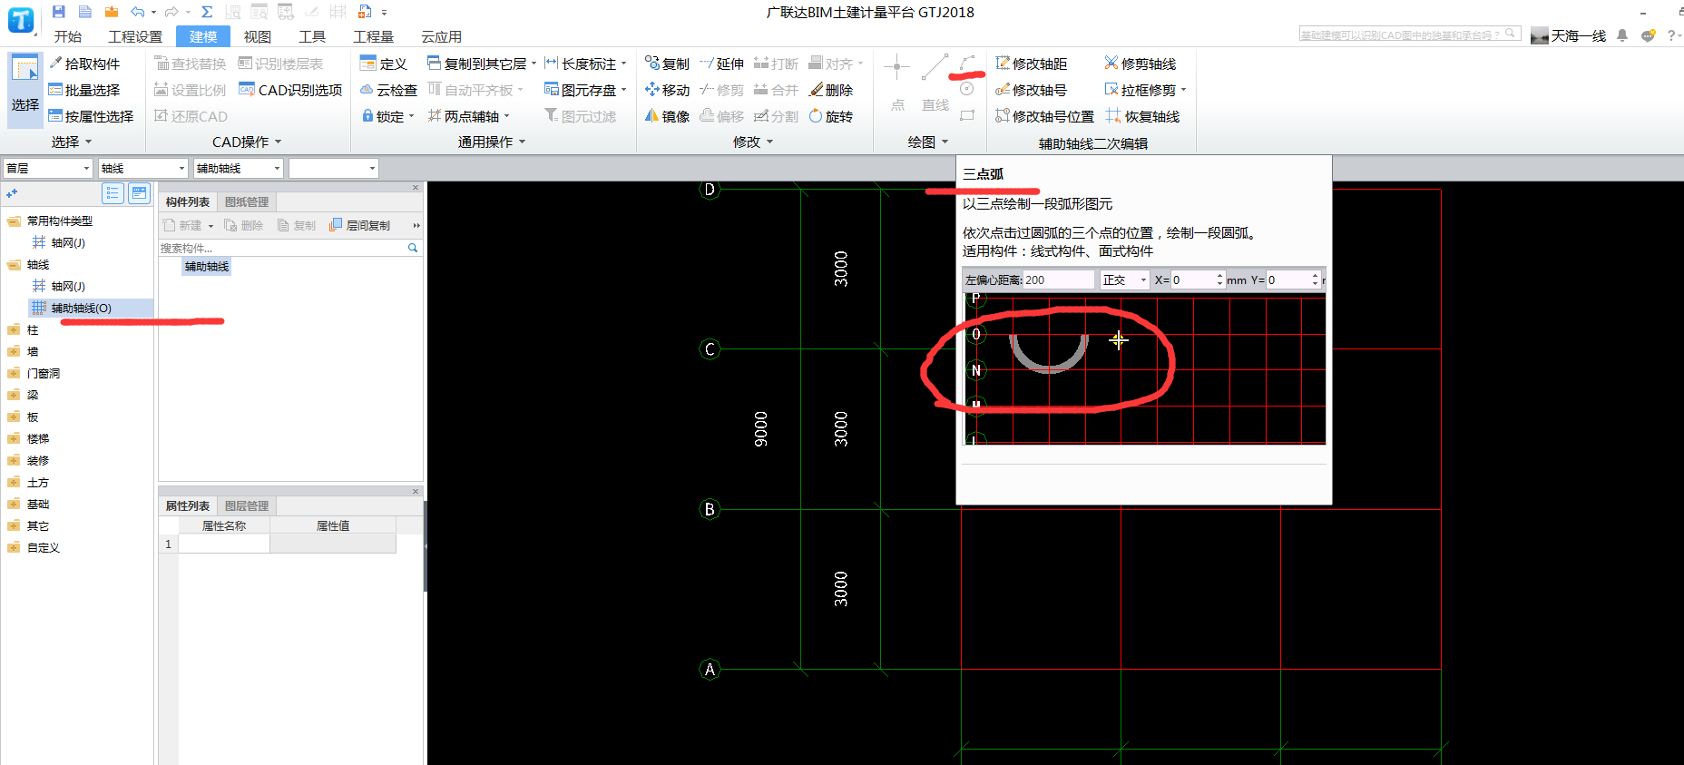The height and width of the screenshot is (765, 1684).
Task: Select the 批量选择 batch select tool
Action: 83,90
